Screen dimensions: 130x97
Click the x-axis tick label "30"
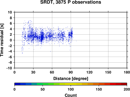(33, 72)
